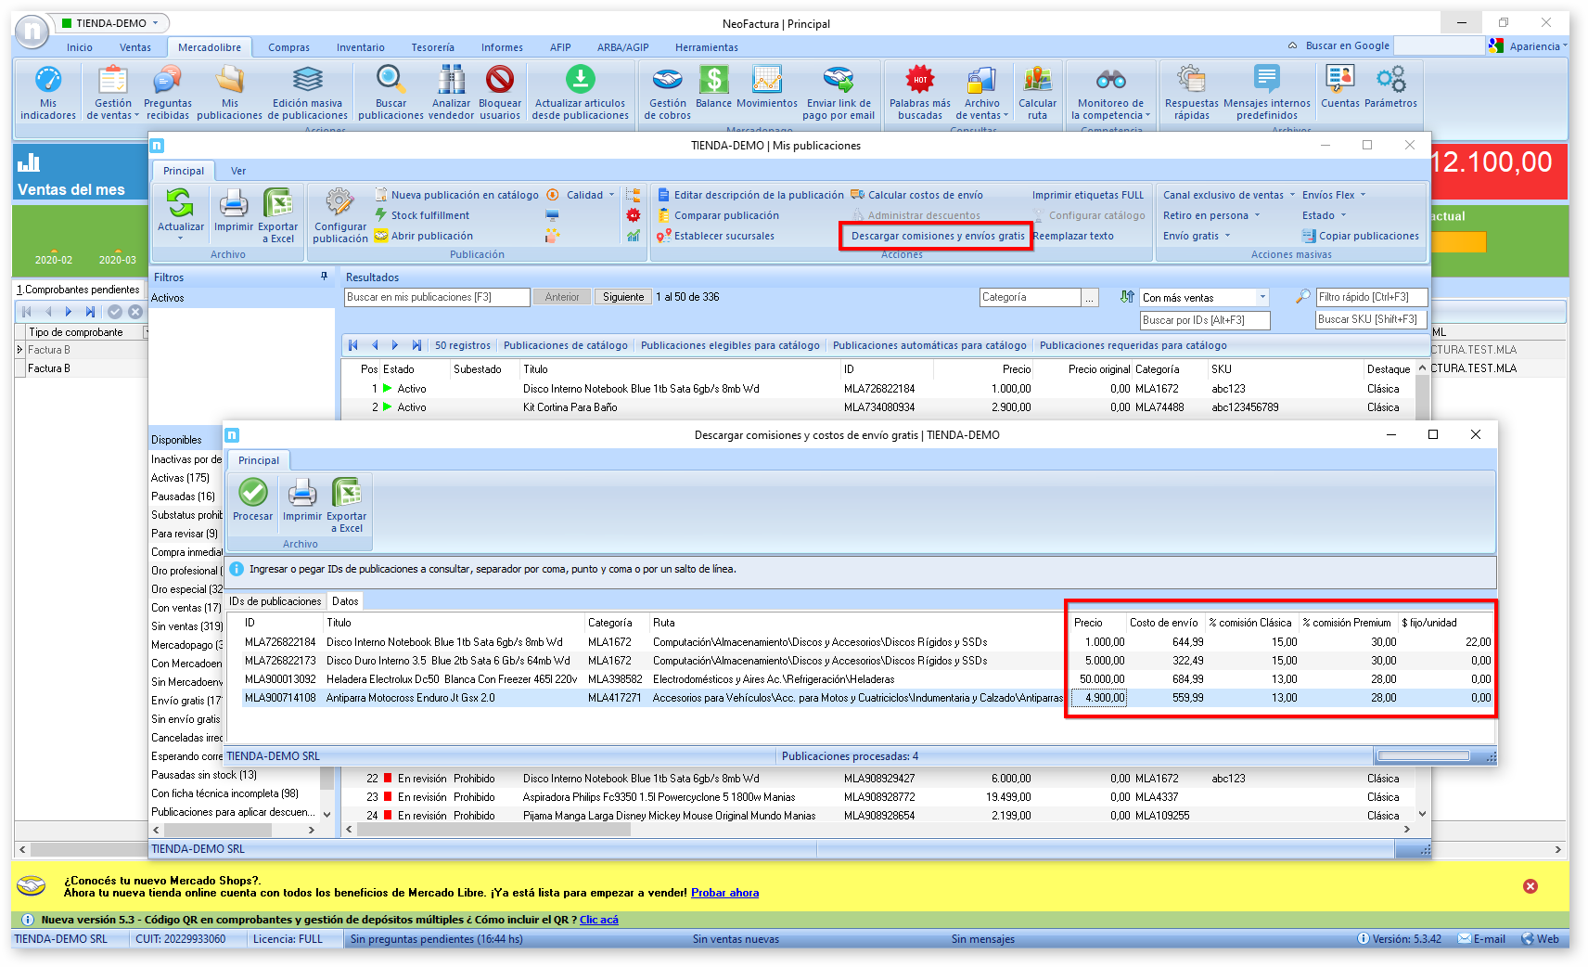Select the Pausadas (16) filter

point(184,496)
